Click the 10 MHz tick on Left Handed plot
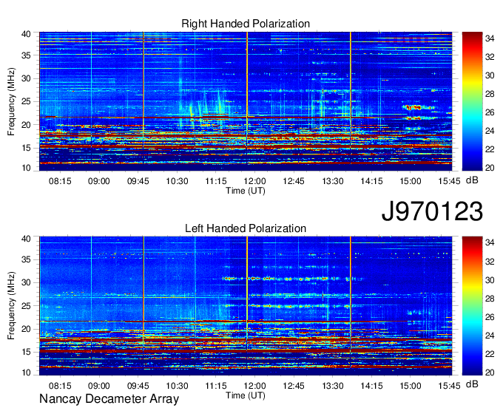 pyautogui.click(x=26, y=373)
